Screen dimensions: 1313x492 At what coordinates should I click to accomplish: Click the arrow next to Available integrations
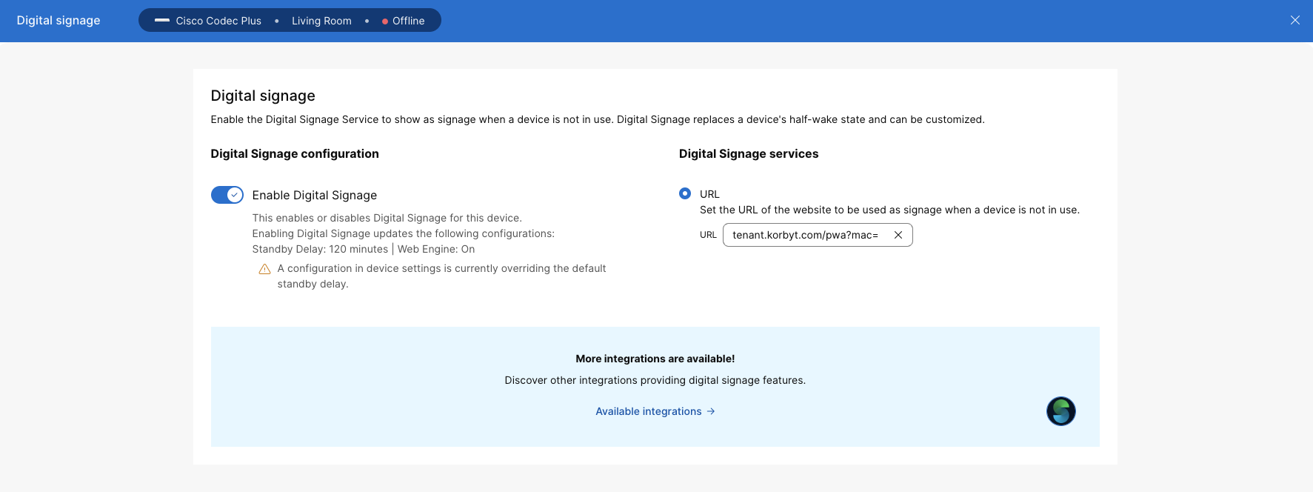pos(711,411)
